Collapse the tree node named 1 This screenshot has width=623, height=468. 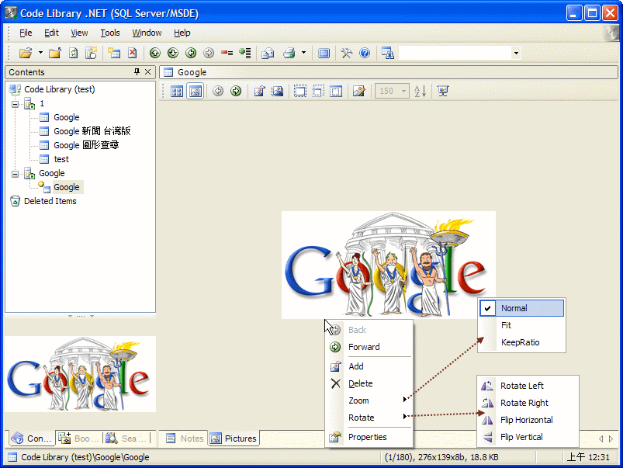click(x=15, y=104)
